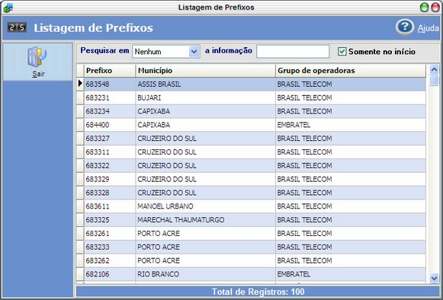Click row selector for prefix 683231

tap(80, 97)
